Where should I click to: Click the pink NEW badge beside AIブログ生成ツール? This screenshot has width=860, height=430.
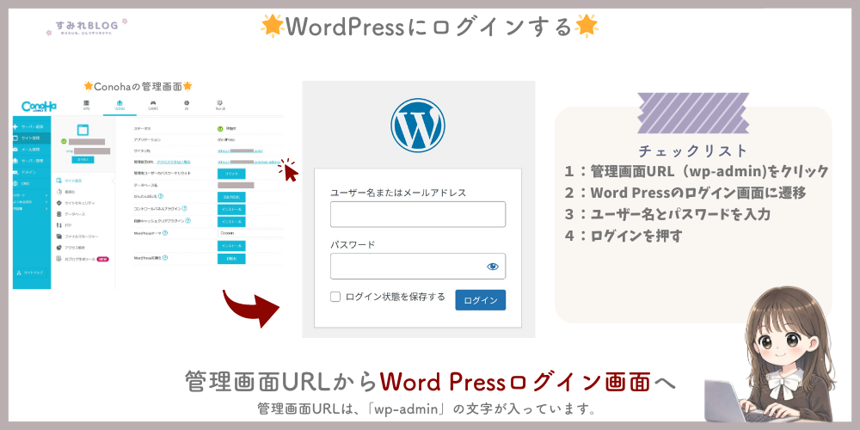(x=102, y=259)
